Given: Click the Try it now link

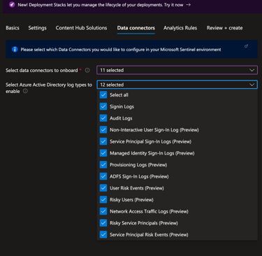Looking at the screenshot, I should pyautogui.click(x=173, y=5).
